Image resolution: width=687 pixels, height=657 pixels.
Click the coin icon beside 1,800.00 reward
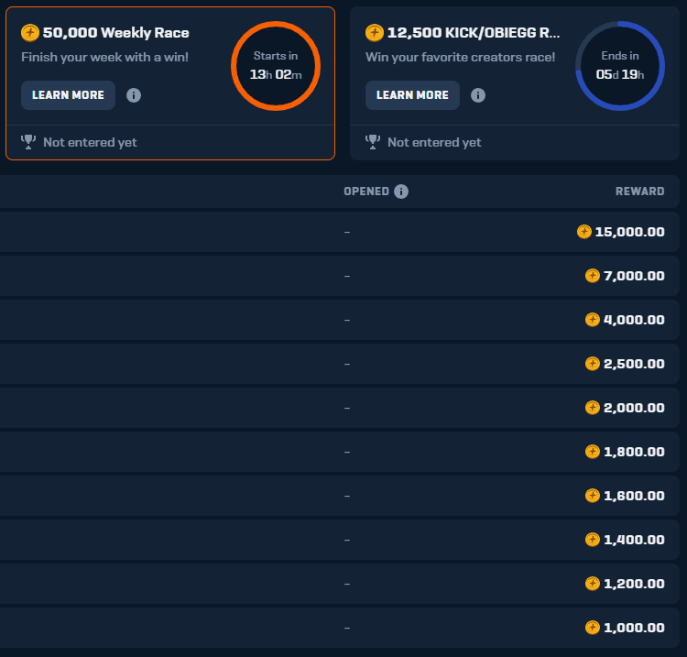[x=593, y=452]
